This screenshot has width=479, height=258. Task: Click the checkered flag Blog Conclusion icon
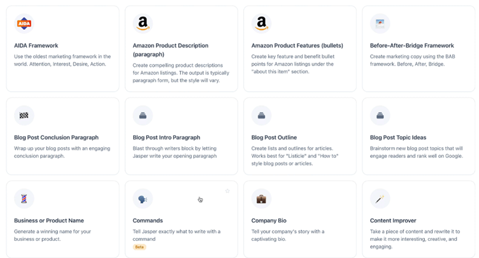pyautogui.click(x=24, y=115)
